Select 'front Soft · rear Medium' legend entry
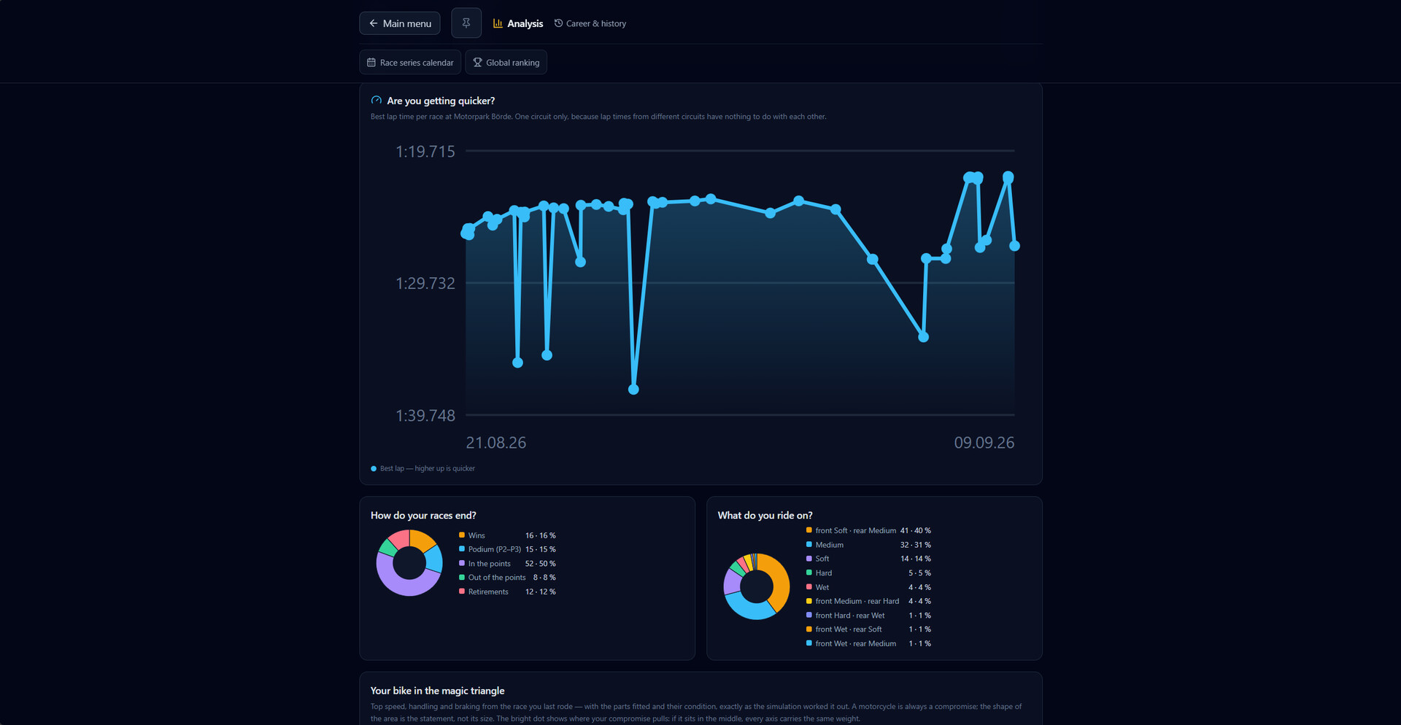The image size is (1401, 725). [868, 530]
